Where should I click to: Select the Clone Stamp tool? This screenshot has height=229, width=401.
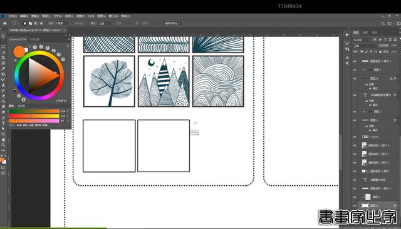tap(3, 85)
